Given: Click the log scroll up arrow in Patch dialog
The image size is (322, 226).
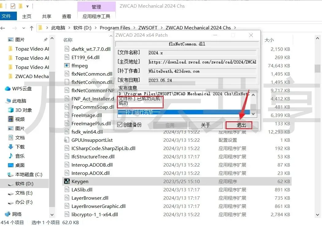Looking at the screenshot, I should (x=254, y=95).
